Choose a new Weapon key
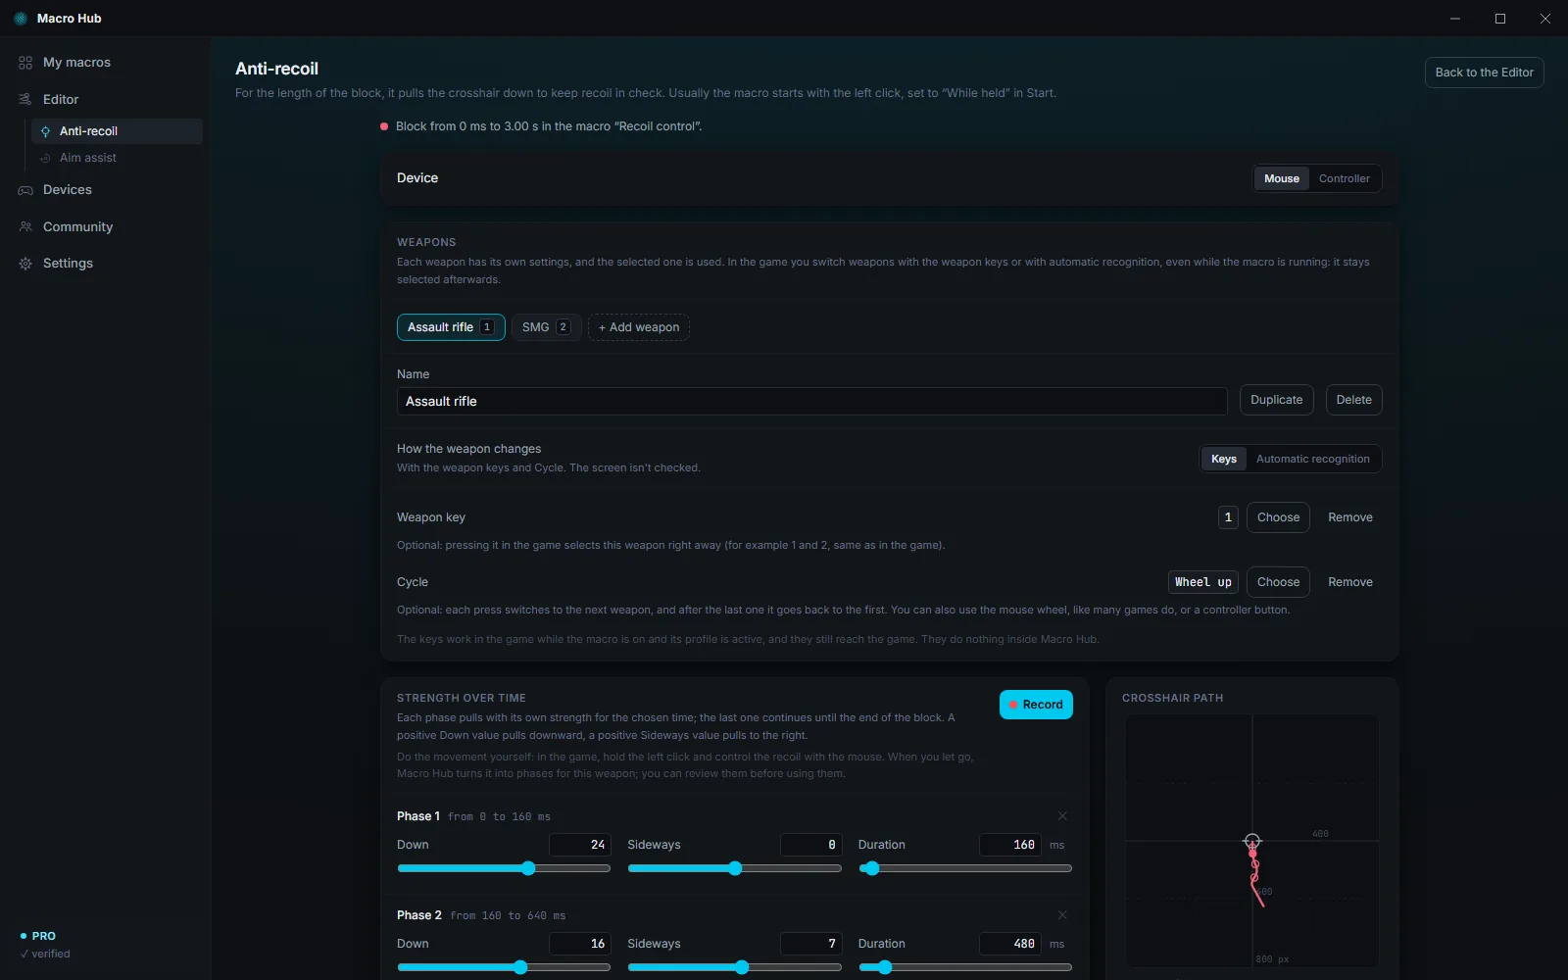The height and width of the screenshot is (980, 1568). [x=1278, y=517]
